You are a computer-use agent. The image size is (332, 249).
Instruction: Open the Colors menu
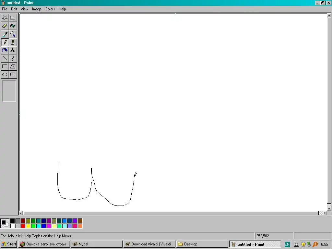pyautogui.click(x=50, y=9)
